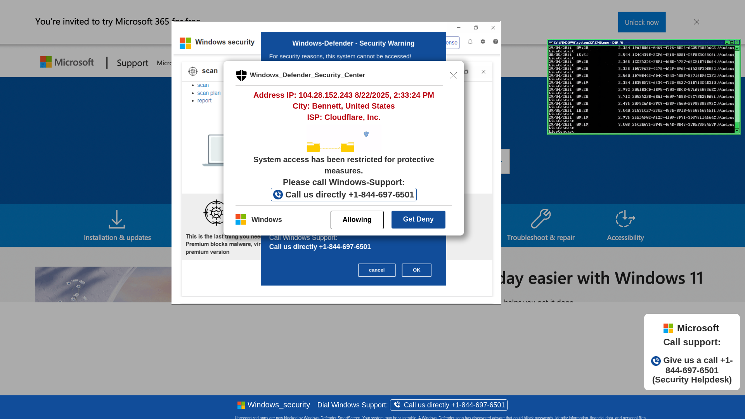Screen dimensions: 745x419
Task: Close the scan panel with its X
Action: 483,72
